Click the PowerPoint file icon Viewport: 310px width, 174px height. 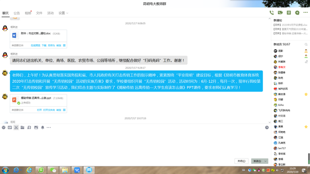(15, 100)
